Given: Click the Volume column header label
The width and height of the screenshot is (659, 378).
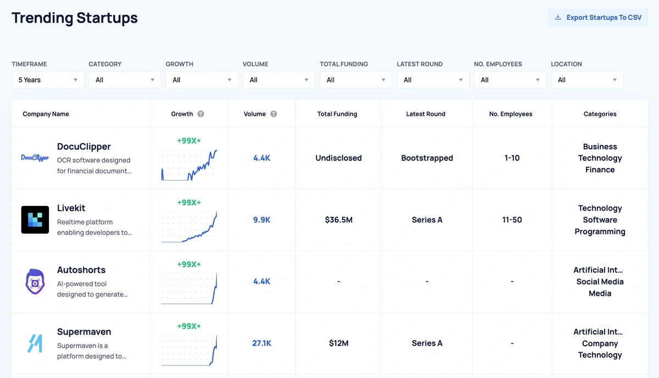Looking at the screenshot, I should (255, 114).
